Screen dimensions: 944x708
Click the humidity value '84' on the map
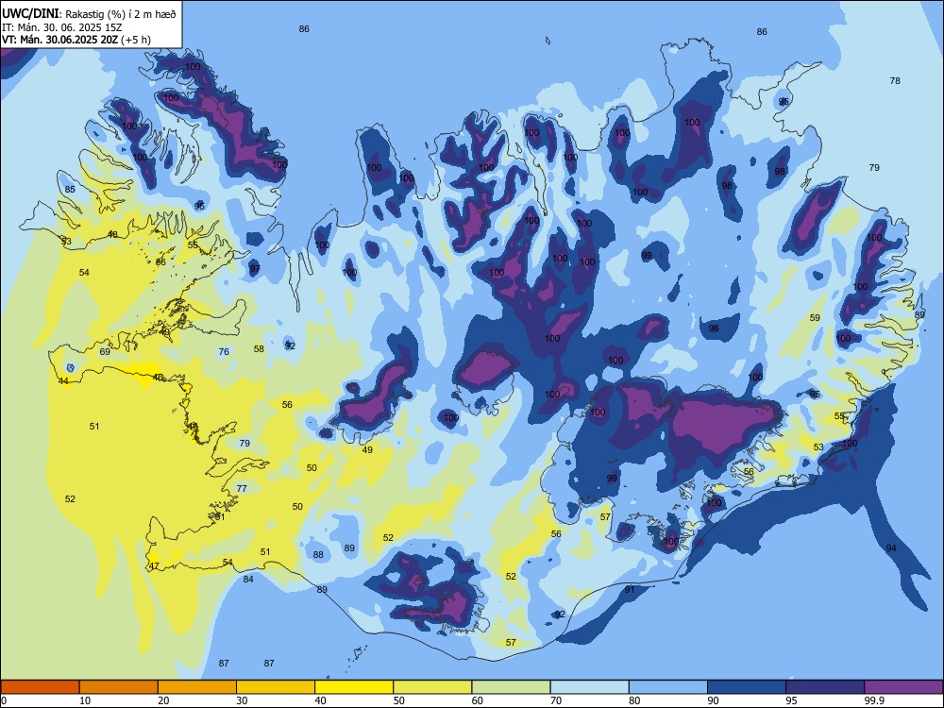pos(248,580)
